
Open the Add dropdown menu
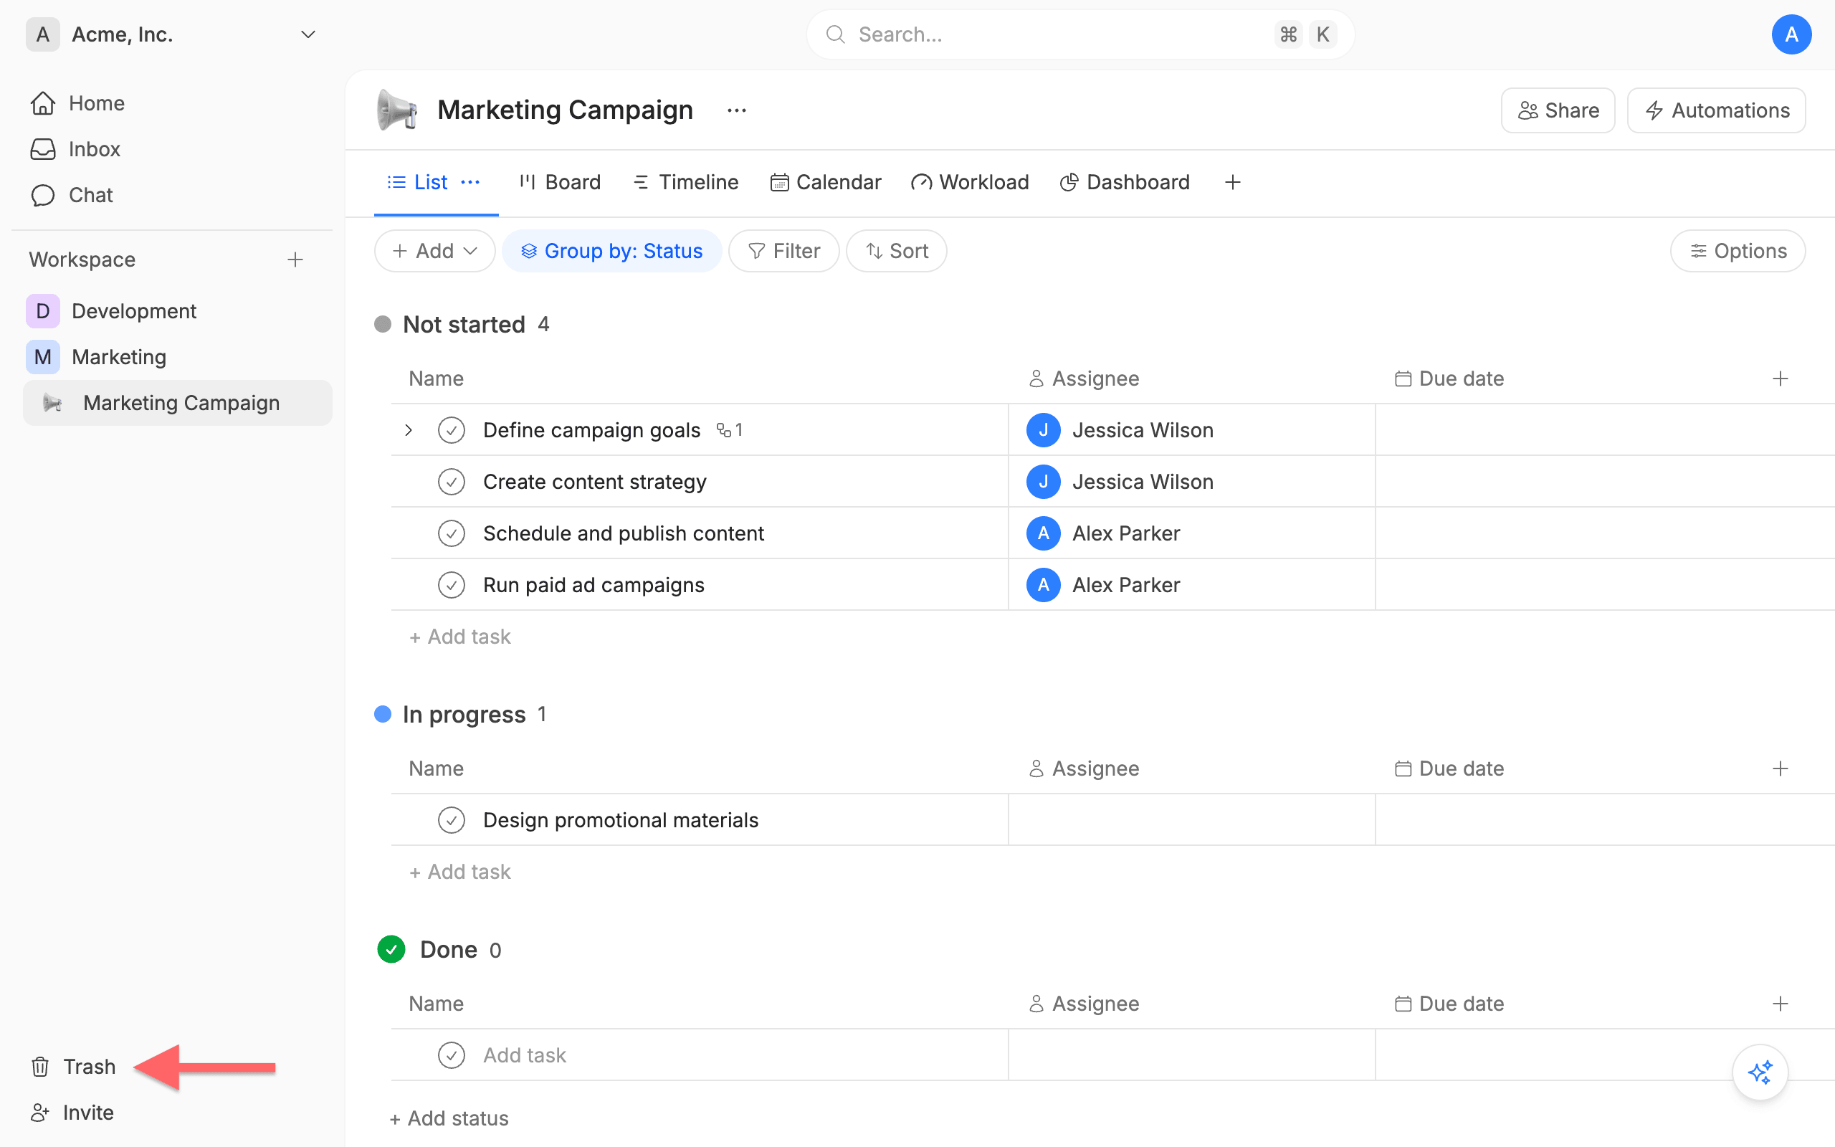pyautogui.click(x=434, y=251)
